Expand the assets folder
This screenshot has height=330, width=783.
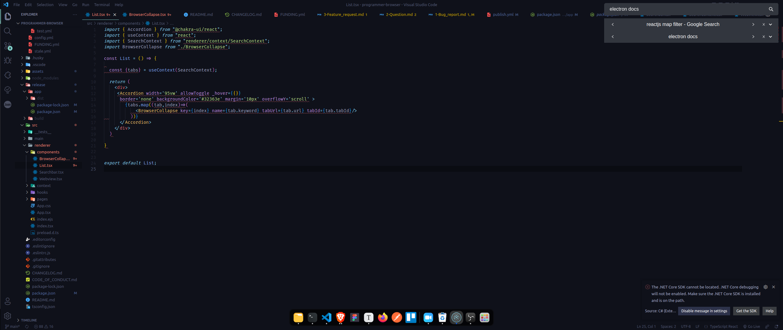click(38, 71)
